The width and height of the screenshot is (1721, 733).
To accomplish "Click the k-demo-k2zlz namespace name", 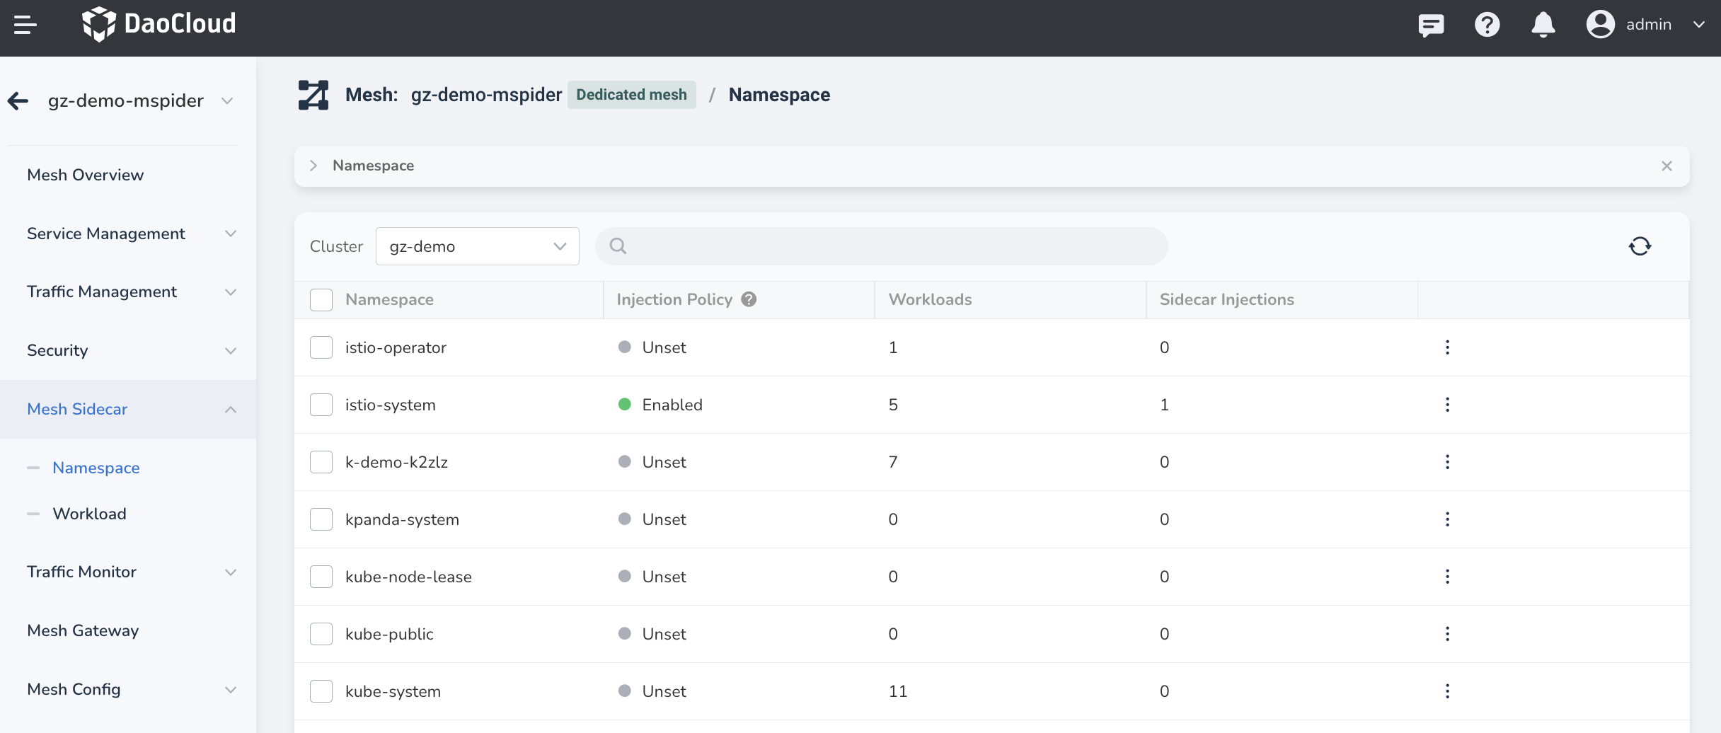I will pos(396,462).
